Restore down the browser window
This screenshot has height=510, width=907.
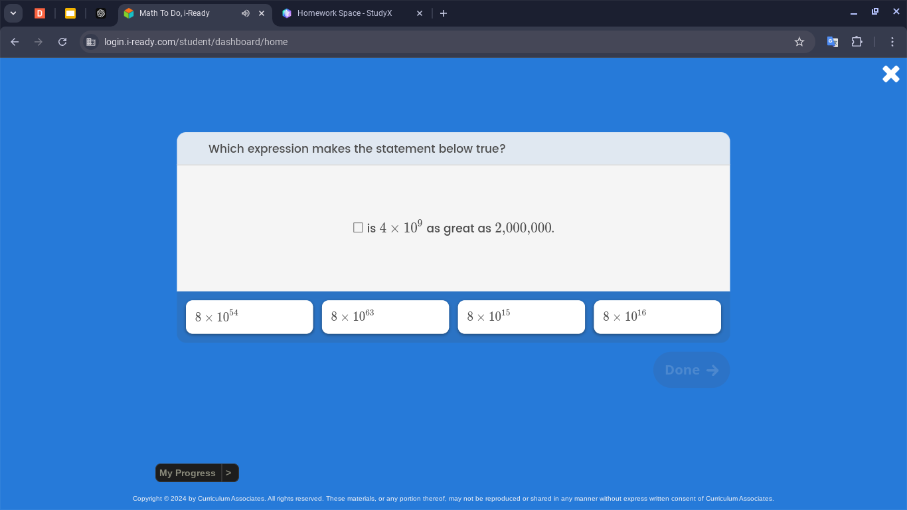pos(875,12)
